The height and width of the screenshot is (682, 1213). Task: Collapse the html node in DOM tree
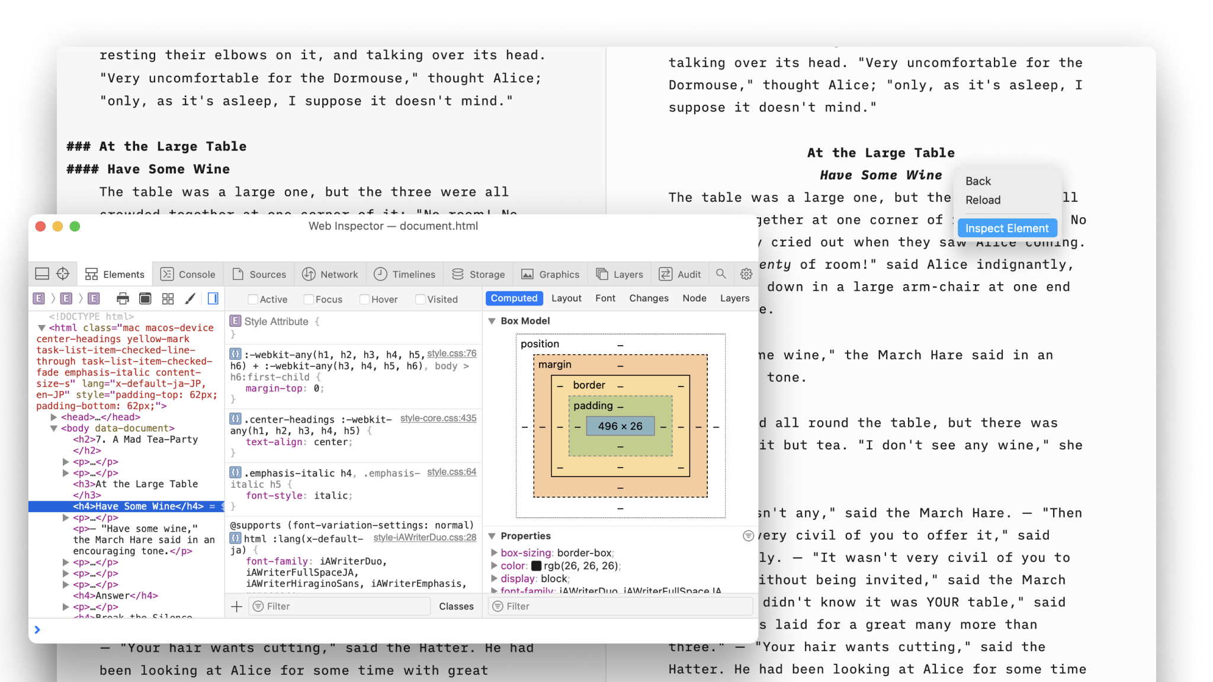[x=41, y=328]
